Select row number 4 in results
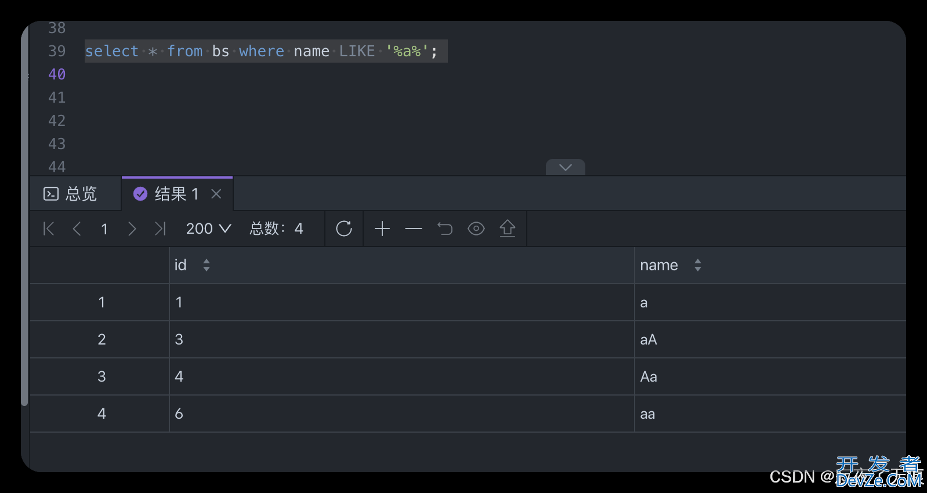Screen dimensions: 927x493 click(x=99, y=414)
